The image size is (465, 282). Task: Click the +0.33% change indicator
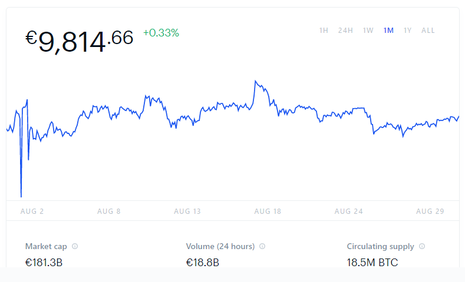(x=161, y=33)
